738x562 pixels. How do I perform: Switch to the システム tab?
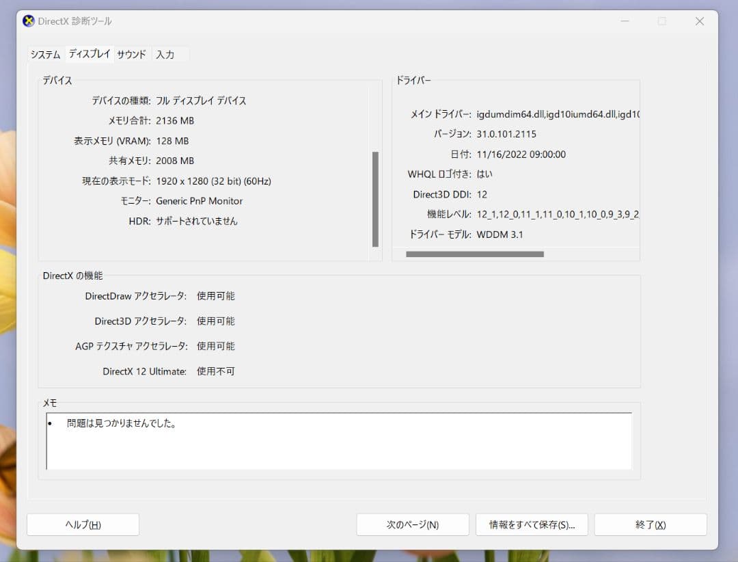pos(46,55)
